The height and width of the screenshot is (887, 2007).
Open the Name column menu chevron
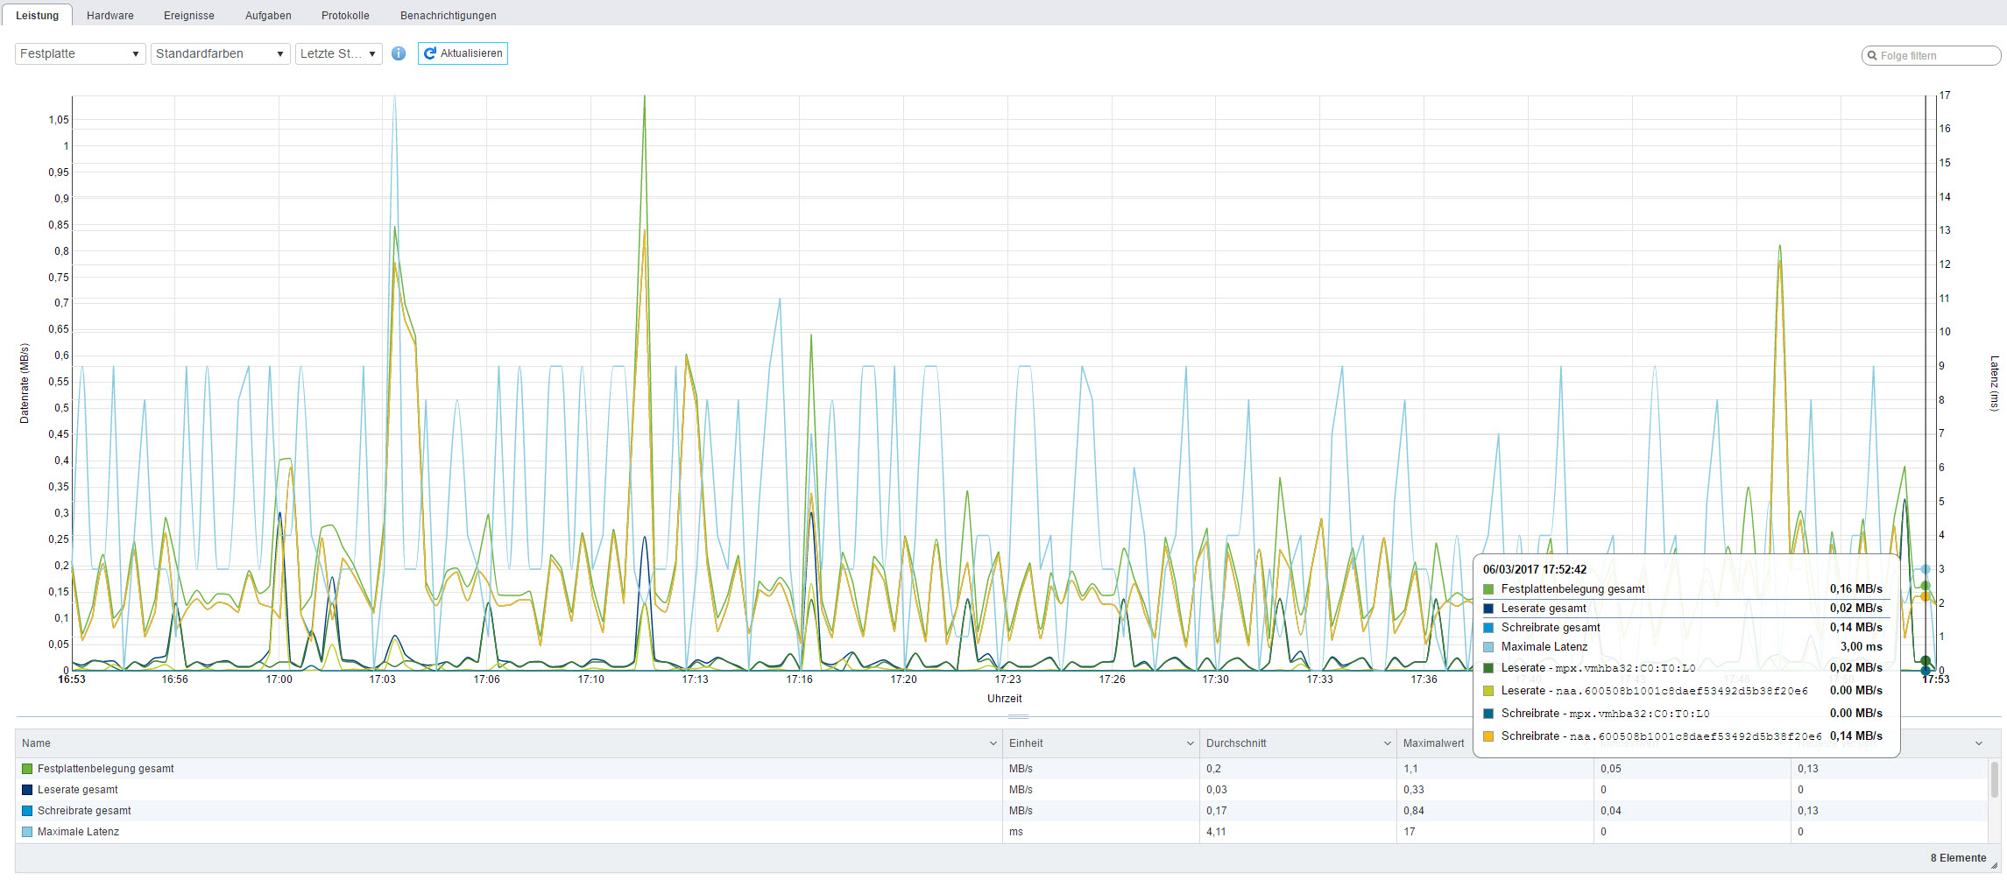tap(993, 743)
